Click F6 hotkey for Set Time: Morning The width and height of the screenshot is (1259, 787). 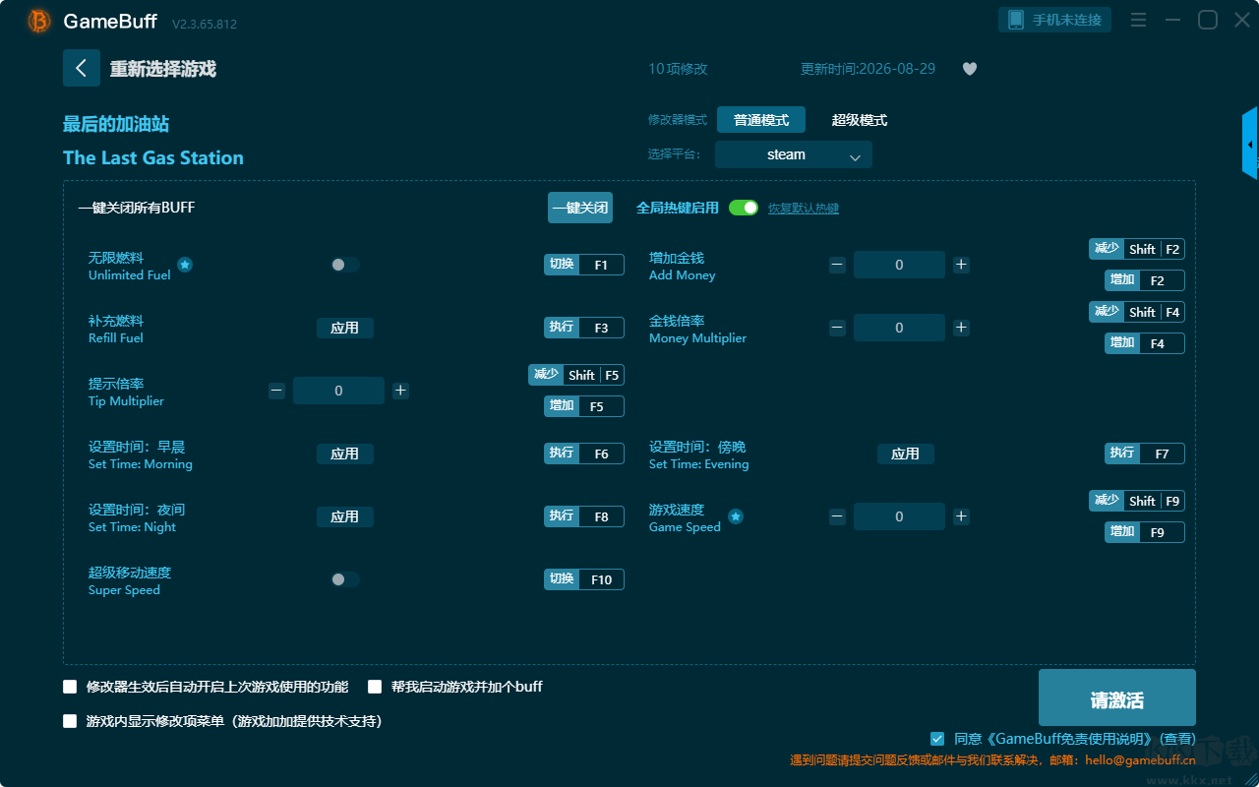[584, 454]
